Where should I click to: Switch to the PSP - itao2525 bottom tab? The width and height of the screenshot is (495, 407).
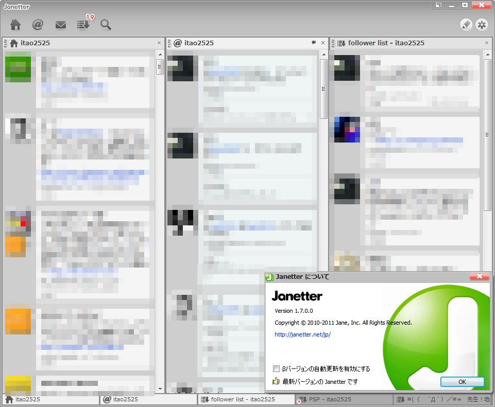point(344,399)
